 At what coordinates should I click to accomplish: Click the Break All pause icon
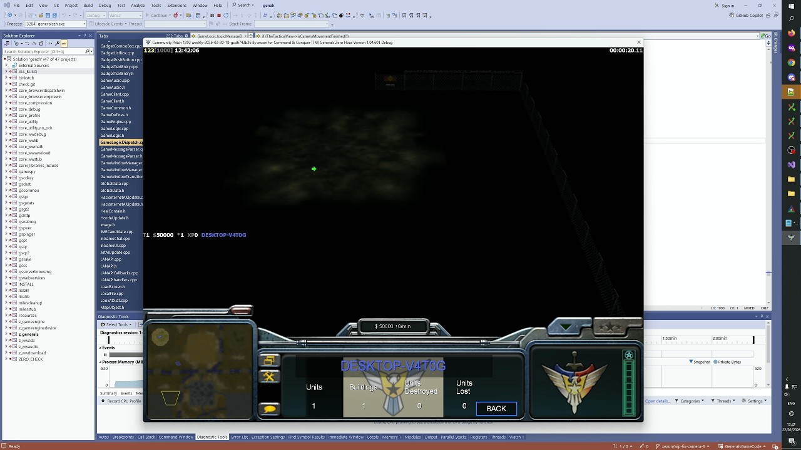pos(212,15)
